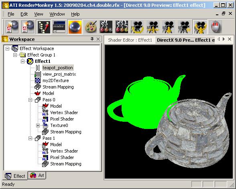The height and width of the screenshot is (189, 236).
Task: Select the Pass 0 item
Action: click(x=49, y=100)
